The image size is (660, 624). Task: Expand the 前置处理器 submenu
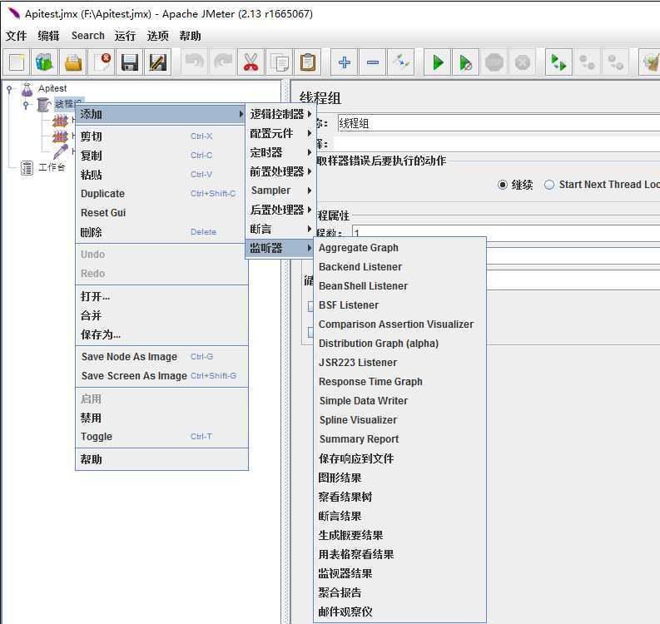[280, 171]
